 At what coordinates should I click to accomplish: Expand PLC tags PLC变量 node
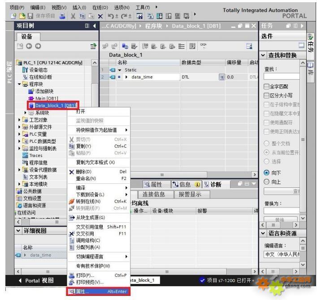(19, 134)
